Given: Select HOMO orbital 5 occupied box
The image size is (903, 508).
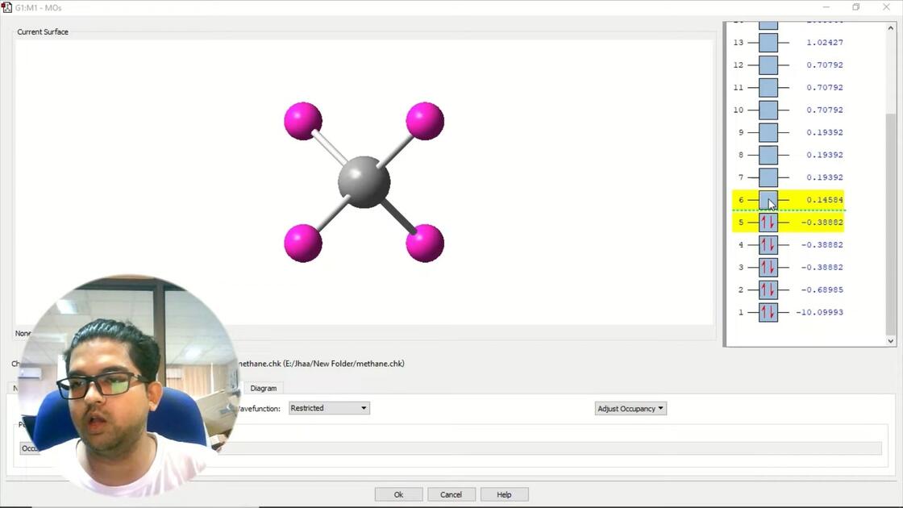Looking at the screenshot, I should click(768, 223).
